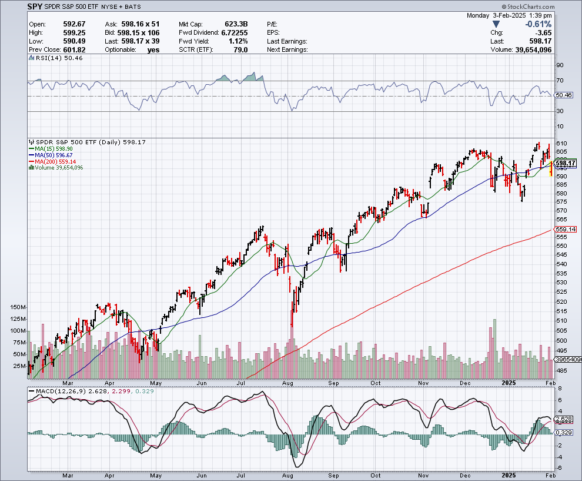Click the RSI(14) 50.46 indicator title
The height and width of the screenshot is (481, 582).
tap(59, 58)
